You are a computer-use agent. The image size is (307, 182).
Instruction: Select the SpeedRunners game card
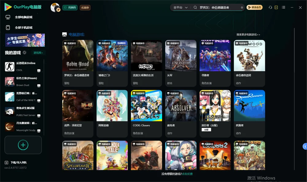(x=249, y=113)
